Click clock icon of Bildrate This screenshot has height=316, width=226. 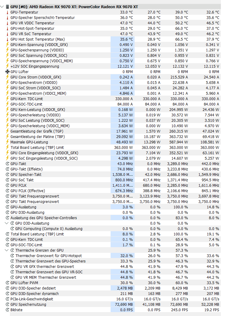pyautogui.click(x=7, y=310)
